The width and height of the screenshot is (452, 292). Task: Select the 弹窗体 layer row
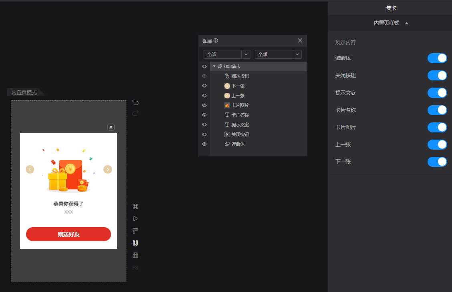pyautogui.click(x=258, y=144)
